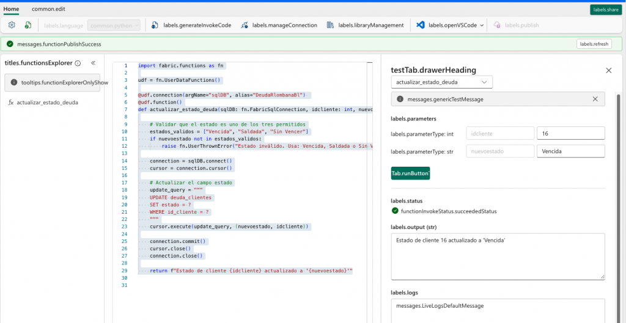The height and width of the screenshot is (323, 626).
Task: Click the labels.refresh button
Action: point(594,44)
